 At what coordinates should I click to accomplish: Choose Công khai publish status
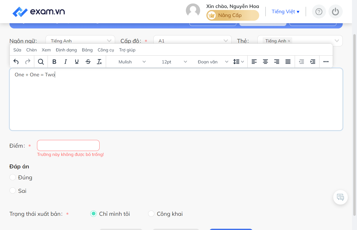151,214
